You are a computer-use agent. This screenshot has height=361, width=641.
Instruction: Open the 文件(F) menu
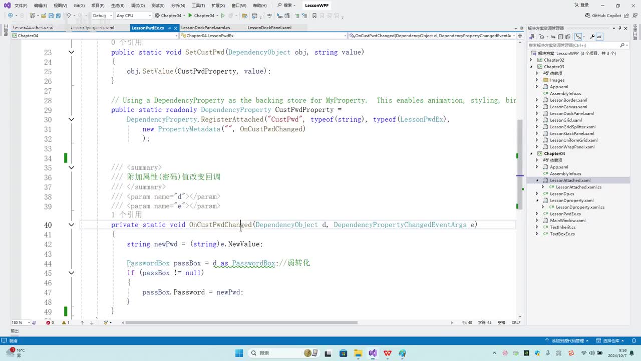(x=21, y=6)
